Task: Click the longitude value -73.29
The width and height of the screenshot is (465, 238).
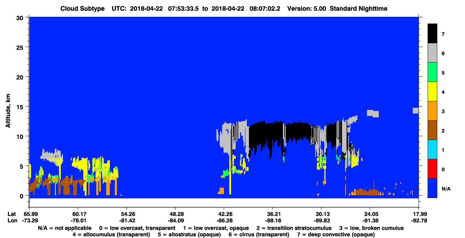Action: 30,221
